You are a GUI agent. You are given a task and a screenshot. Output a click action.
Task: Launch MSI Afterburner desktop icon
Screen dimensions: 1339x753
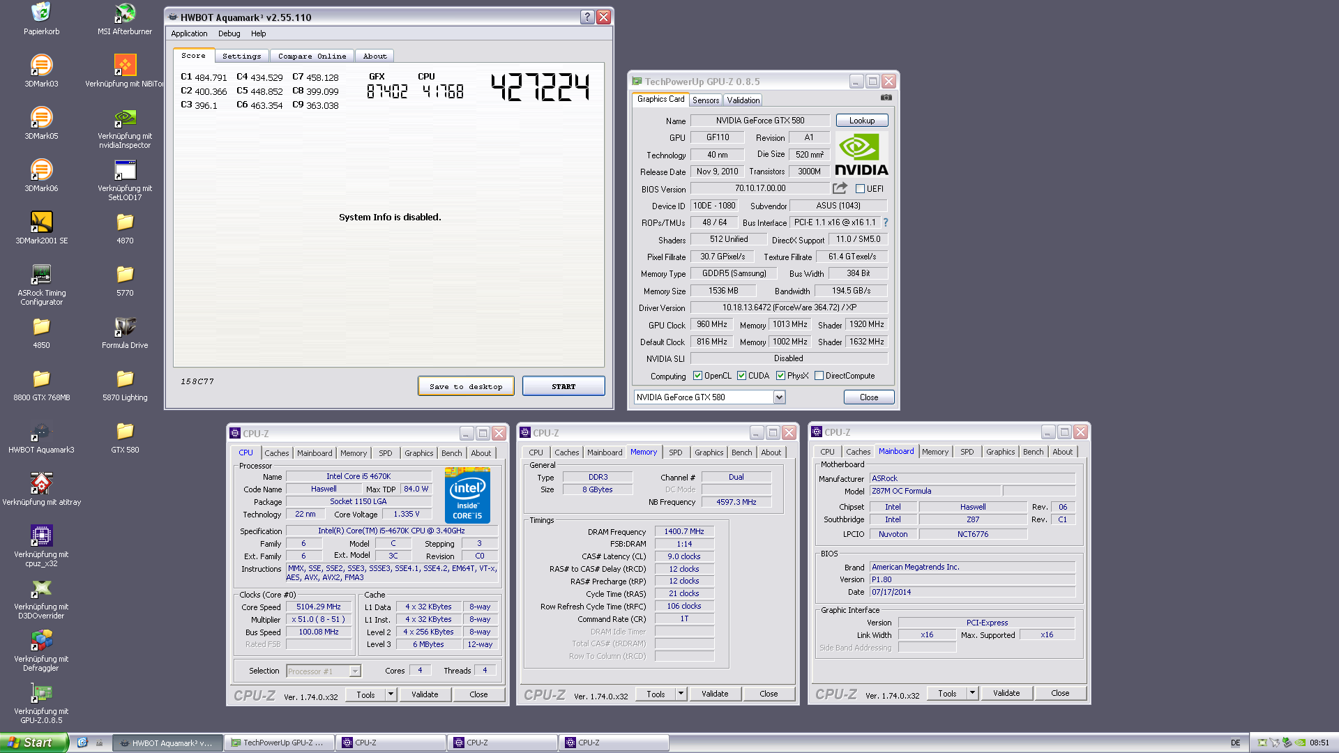point(125,13)
